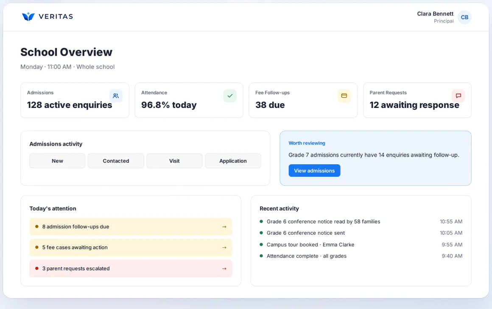Screen dimensions: 492x309
Task: Open the Visit stage tab
Action: [x=174, y=161]
